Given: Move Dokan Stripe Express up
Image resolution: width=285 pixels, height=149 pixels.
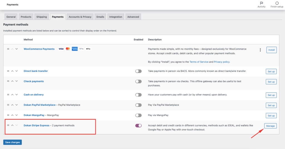Looking at the screenshot, I should [x=12, y=125].
